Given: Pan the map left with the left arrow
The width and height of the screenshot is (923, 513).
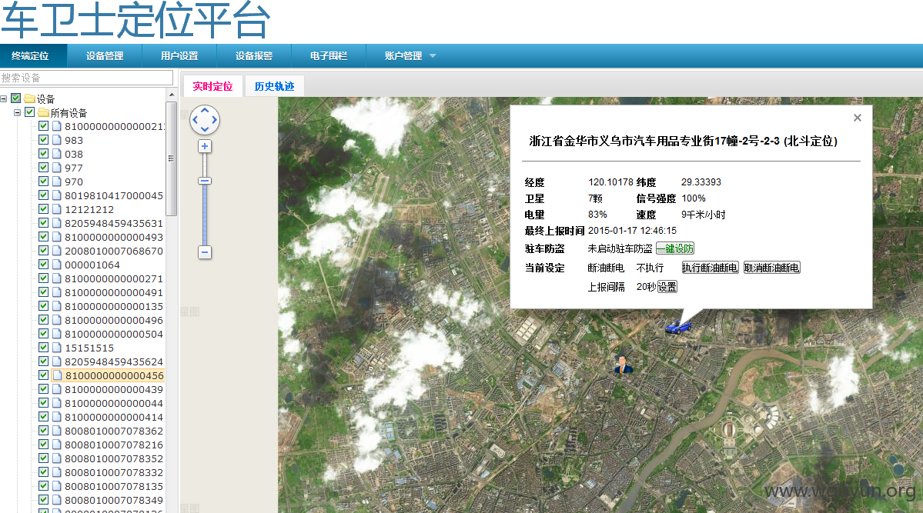Looking at the screenshot, I should coord(196,119).
